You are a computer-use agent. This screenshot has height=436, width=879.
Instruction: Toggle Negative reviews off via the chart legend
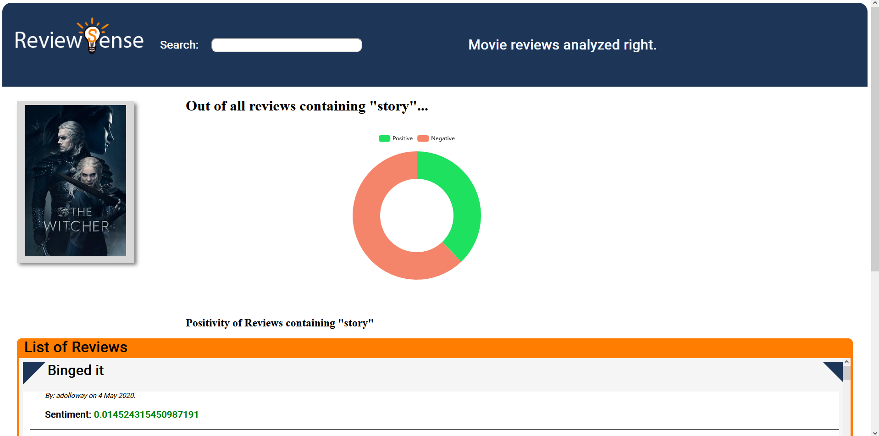436,138
